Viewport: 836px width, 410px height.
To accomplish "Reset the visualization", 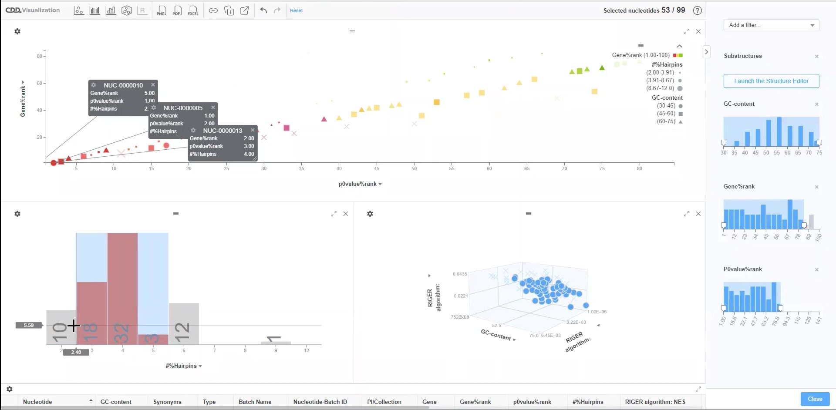I will click(x=296, y=10).
